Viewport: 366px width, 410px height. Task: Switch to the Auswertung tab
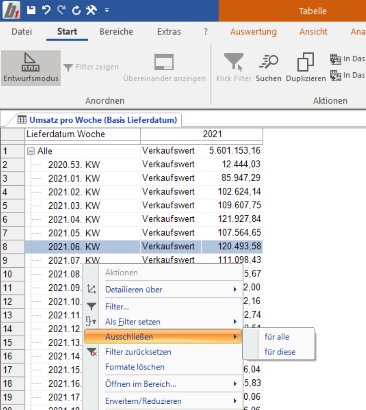[253, 32]
